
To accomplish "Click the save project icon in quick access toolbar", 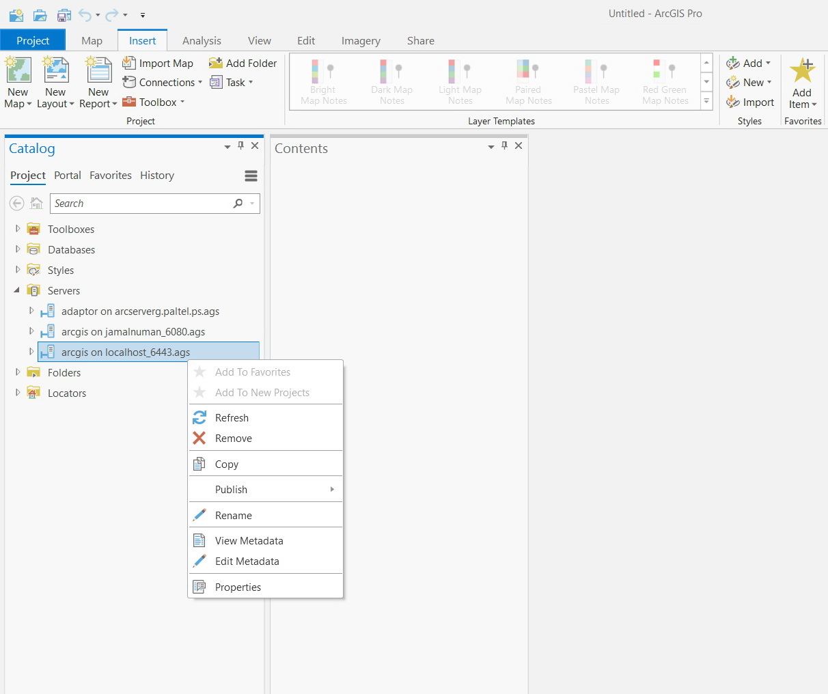I will [x=64, y=14].
